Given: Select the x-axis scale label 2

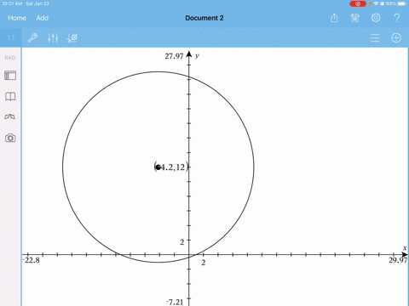Looking at the screenshot, I should tap(204, 263).
